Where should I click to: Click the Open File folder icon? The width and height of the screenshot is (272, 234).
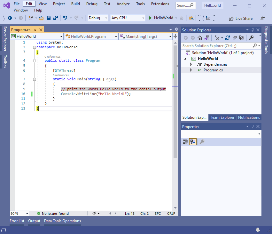point(41,18)
